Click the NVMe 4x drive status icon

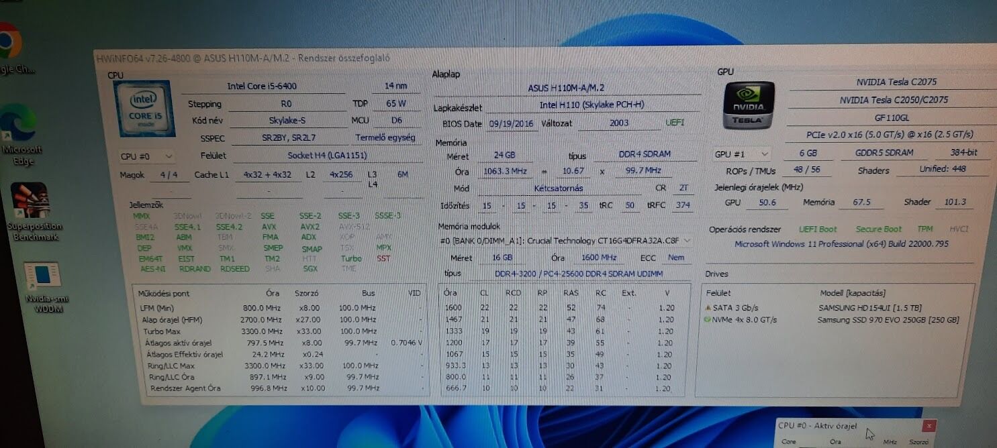[x=707, y=320]
